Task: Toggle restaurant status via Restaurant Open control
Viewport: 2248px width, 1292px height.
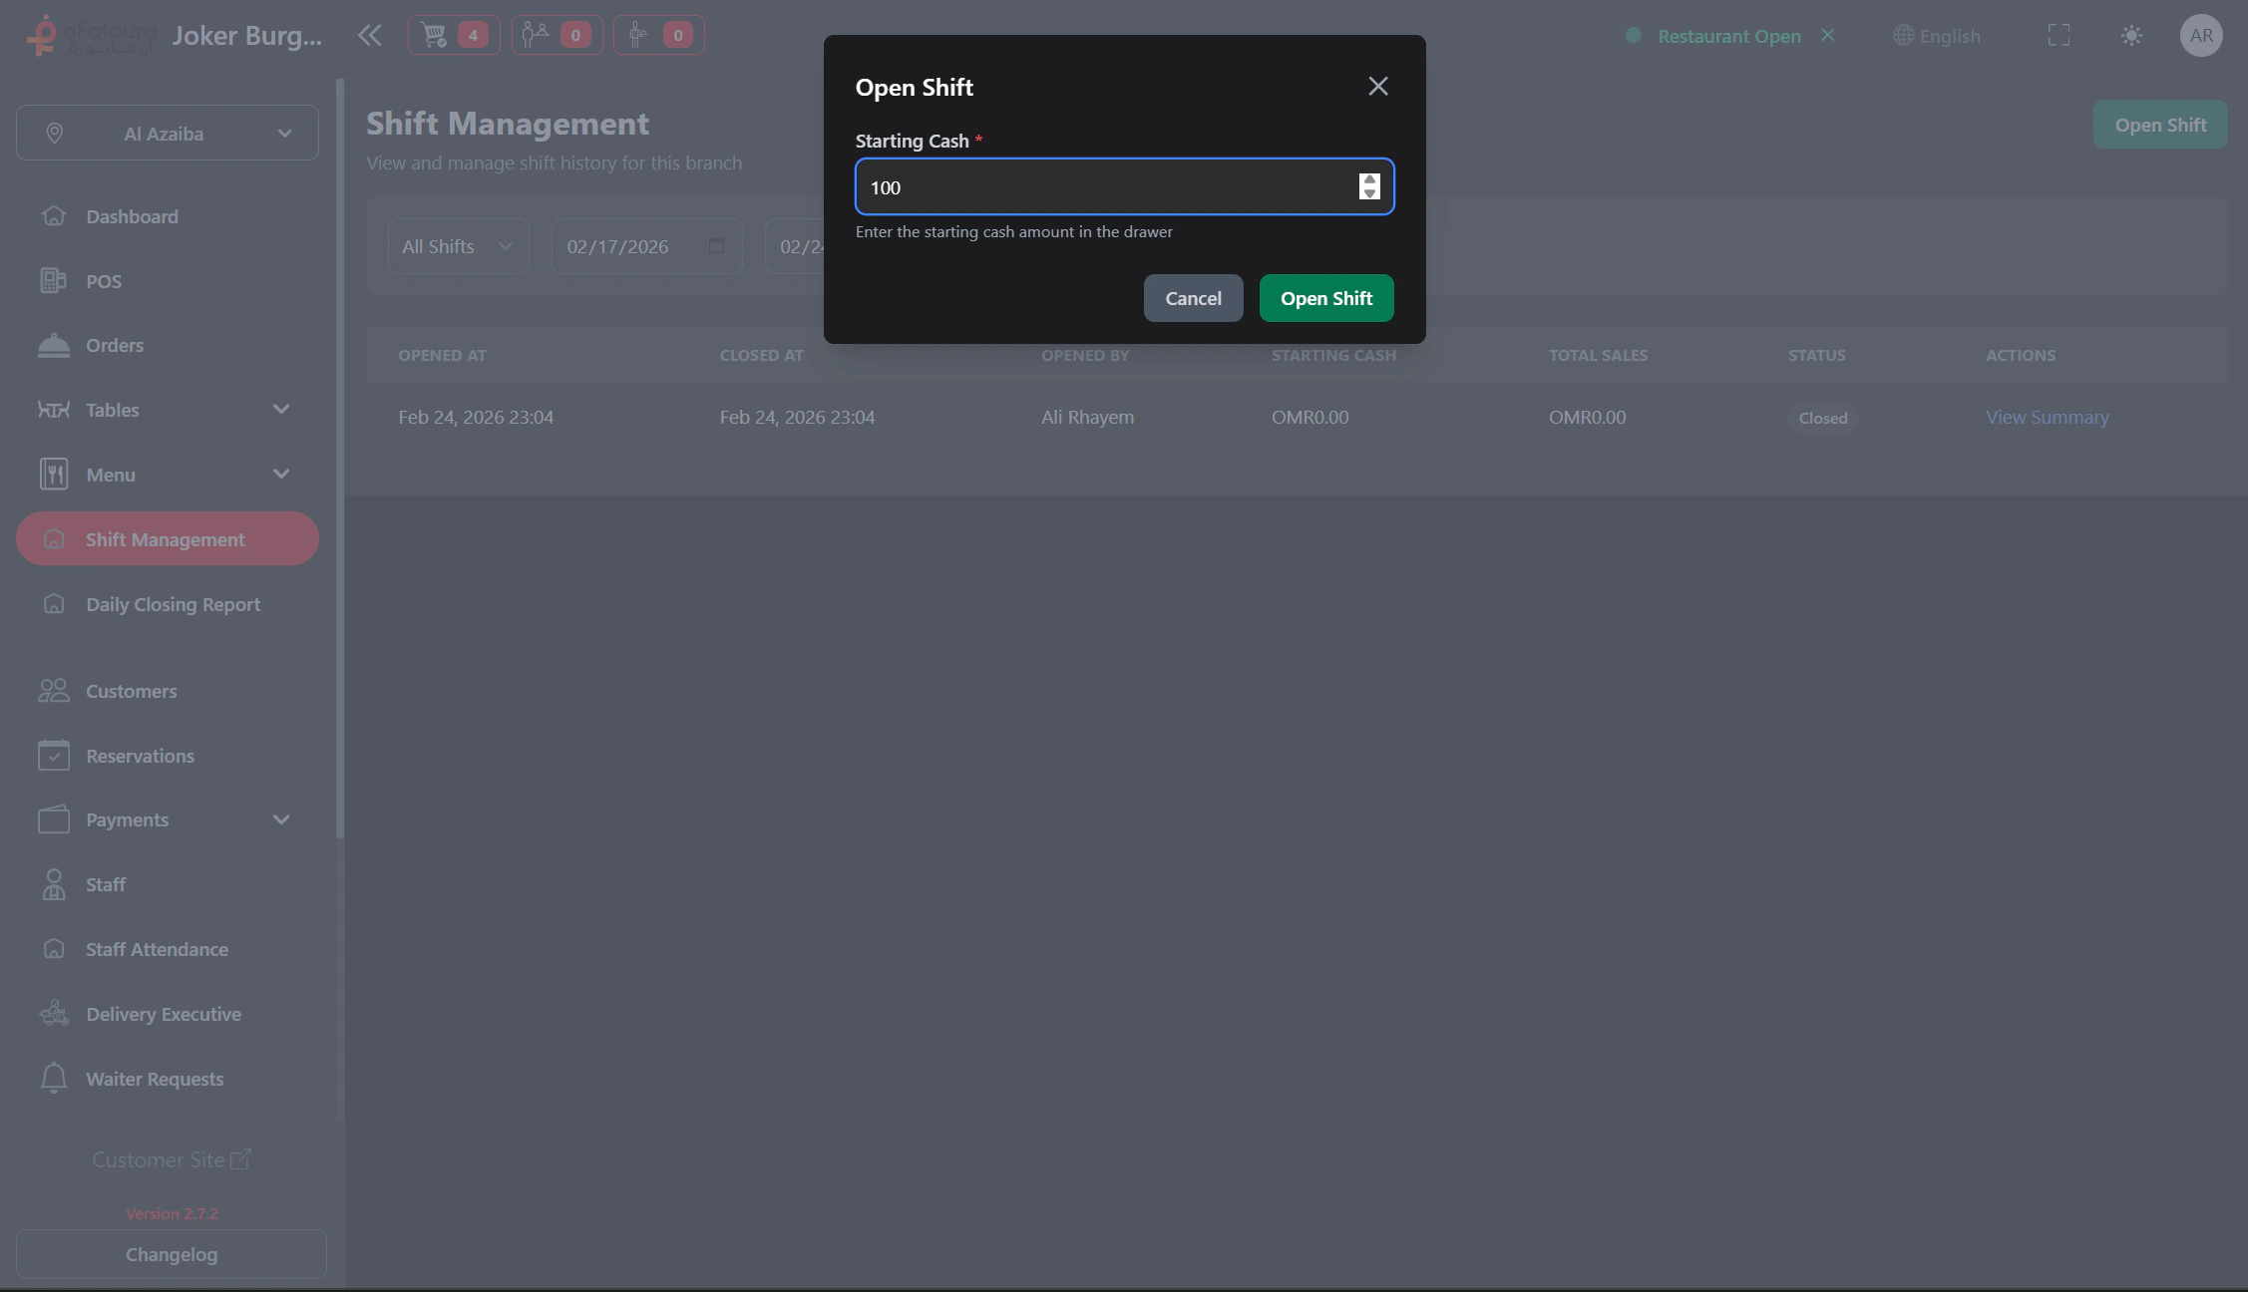Action: click(x=1729, y=36)
